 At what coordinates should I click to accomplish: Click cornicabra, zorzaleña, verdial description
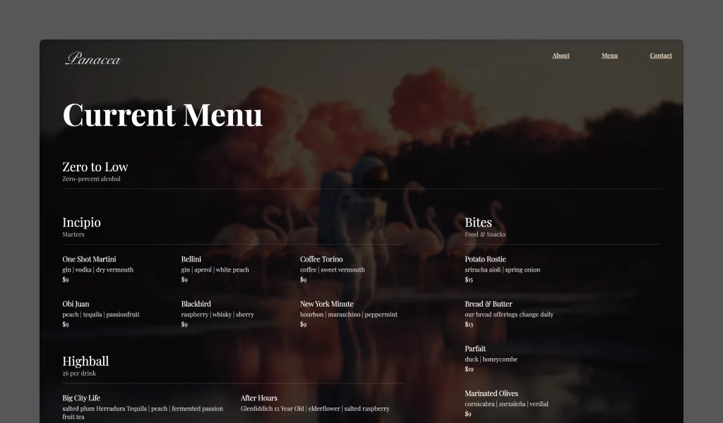[507, 404]
